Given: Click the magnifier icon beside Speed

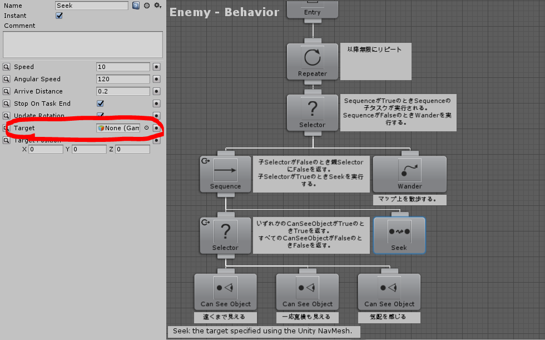Looking at the screenshot, I should (x=6, y=67).
